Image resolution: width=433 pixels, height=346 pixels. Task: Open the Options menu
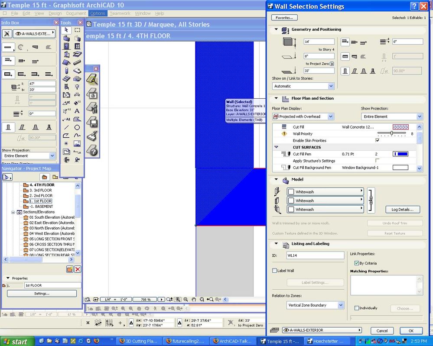pyautogui.click(x=98, y=13)
